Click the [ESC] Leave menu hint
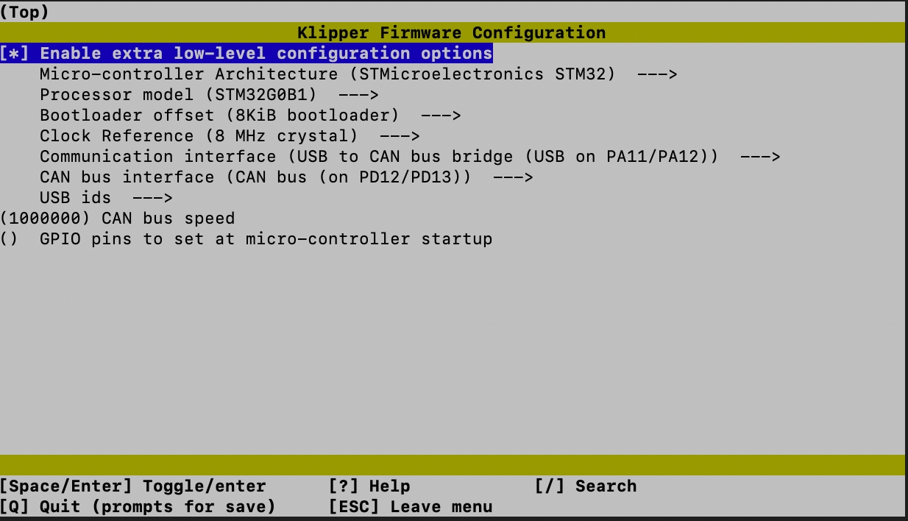The width and height of the screenshot is (908, 521). (410, 507)
